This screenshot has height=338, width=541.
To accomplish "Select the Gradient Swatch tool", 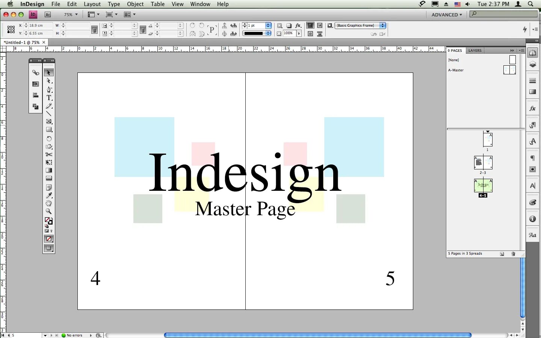I will [x=49, y=170].
